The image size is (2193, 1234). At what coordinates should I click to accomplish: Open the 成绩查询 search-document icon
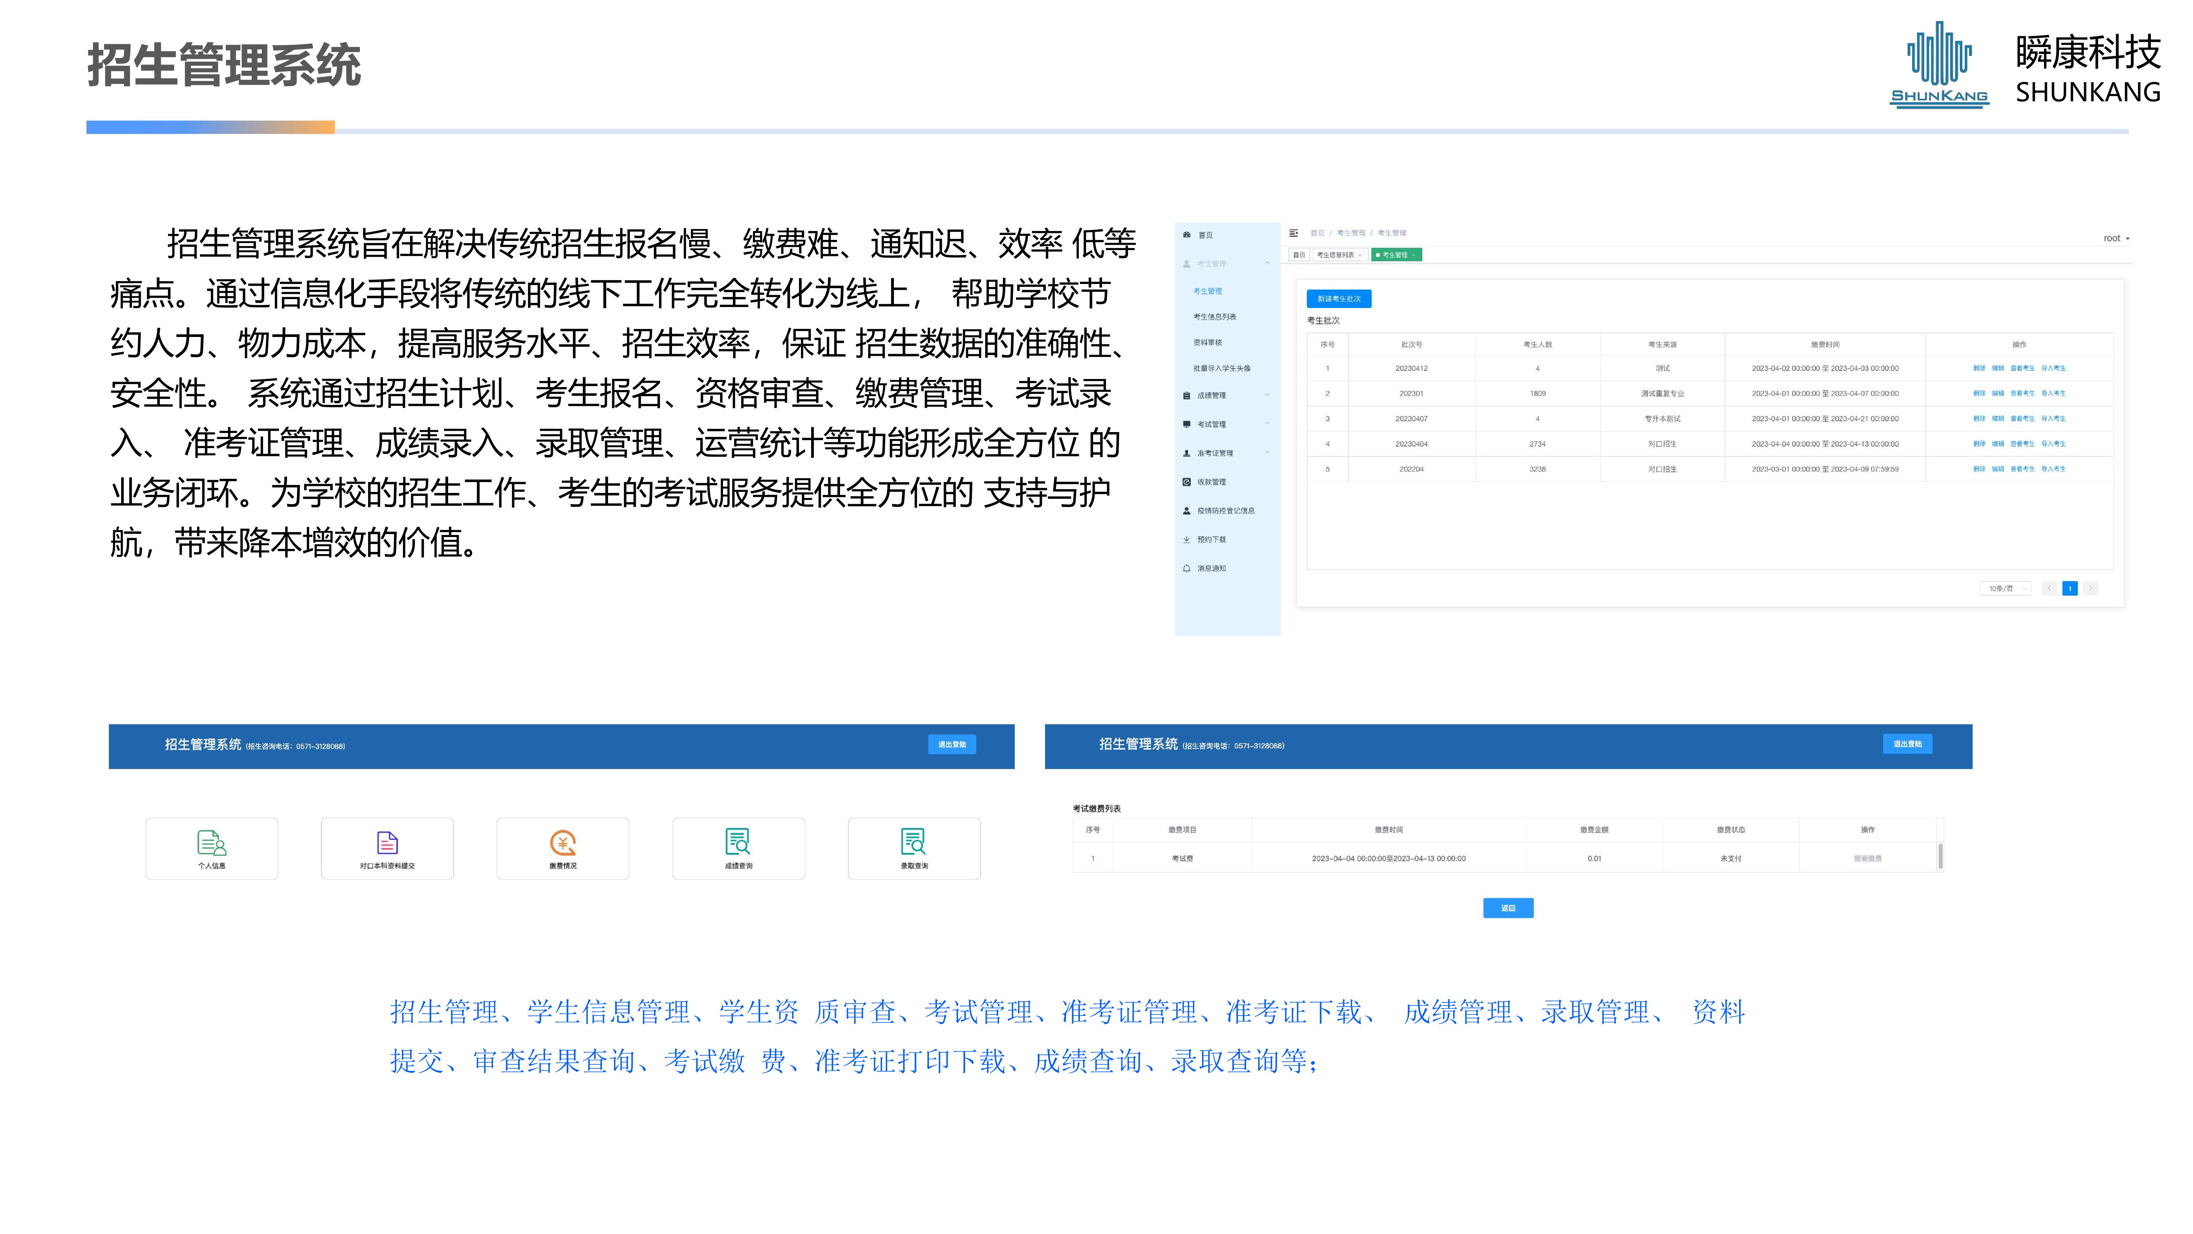[738, 841]
